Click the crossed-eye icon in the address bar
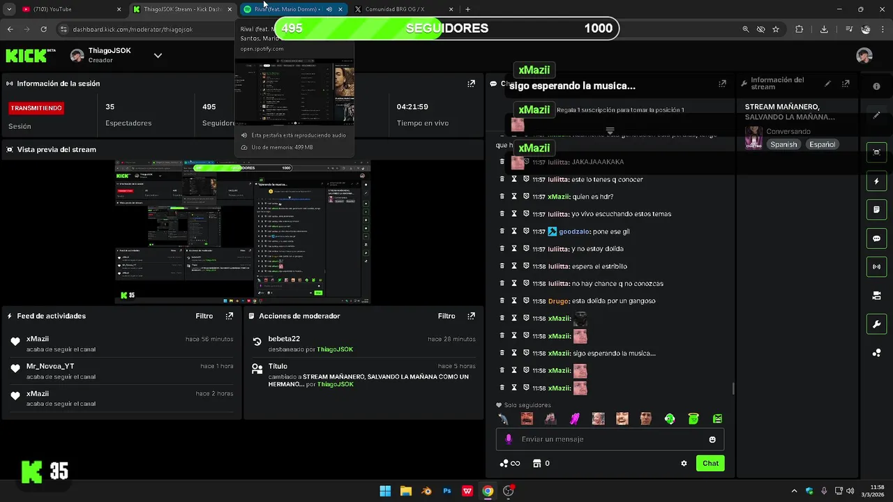Screen dimensions: 893x502 (x=760, y=29)
